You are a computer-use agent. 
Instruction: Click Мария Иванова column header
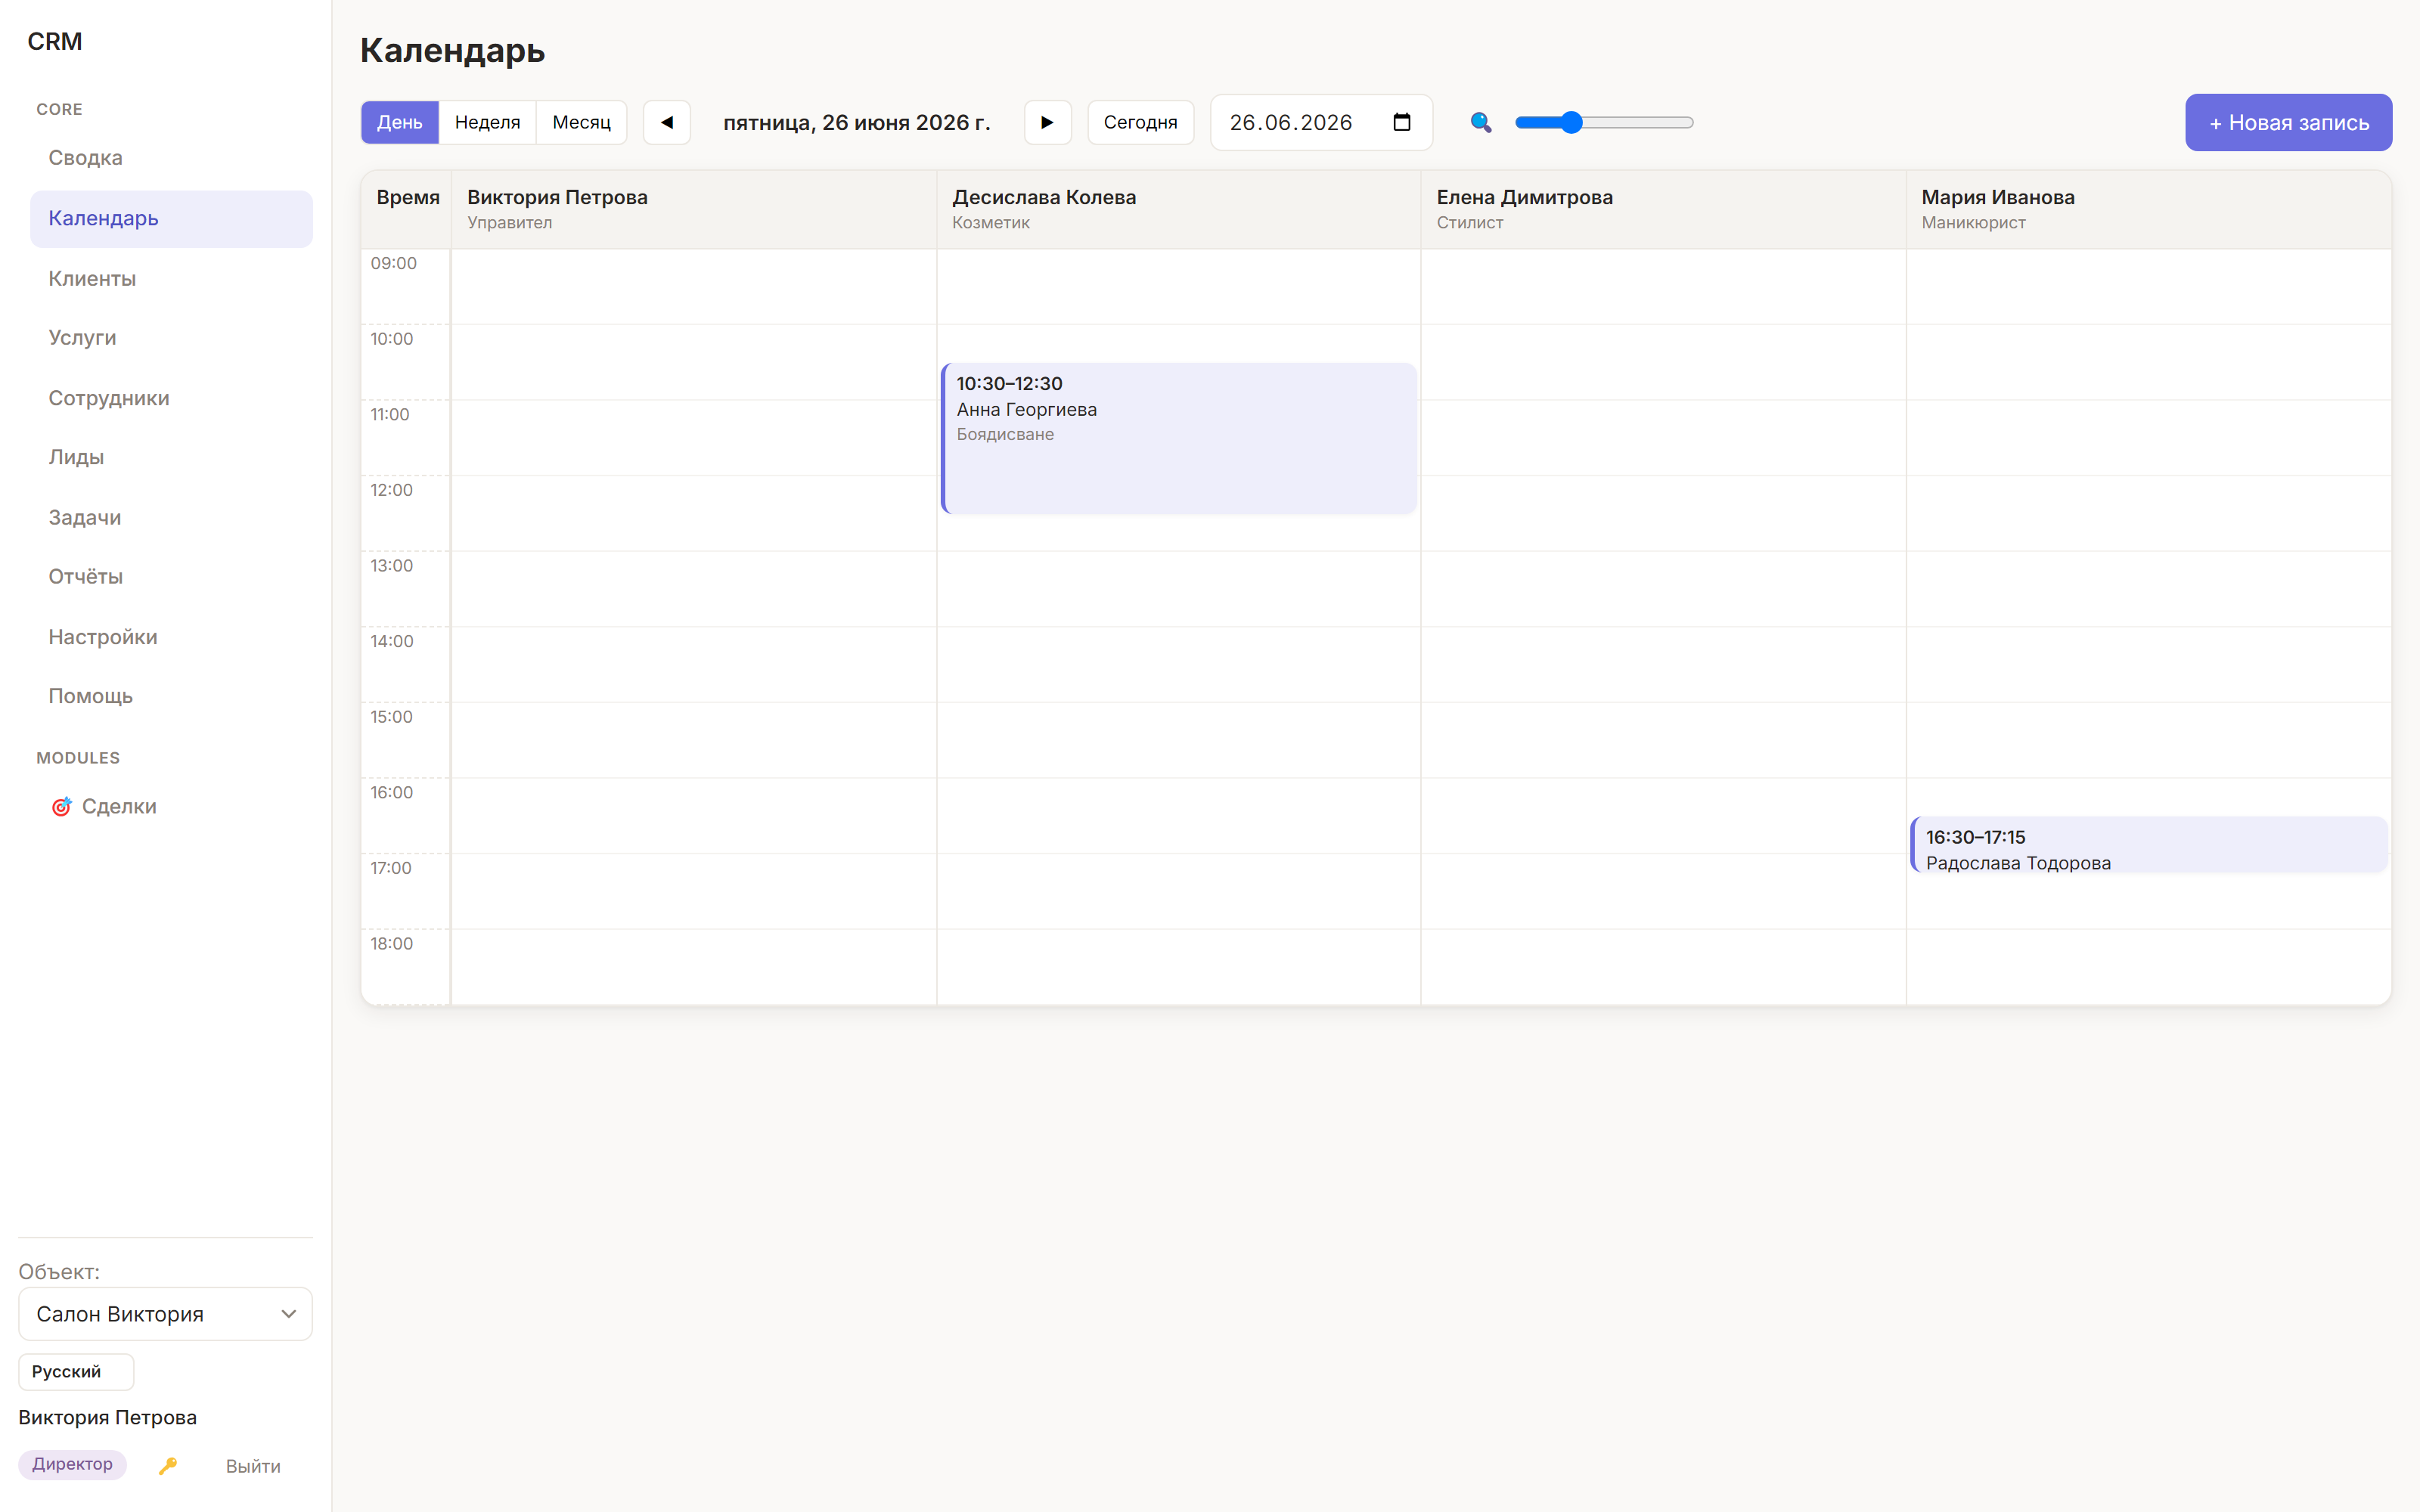pos(2148,209)
